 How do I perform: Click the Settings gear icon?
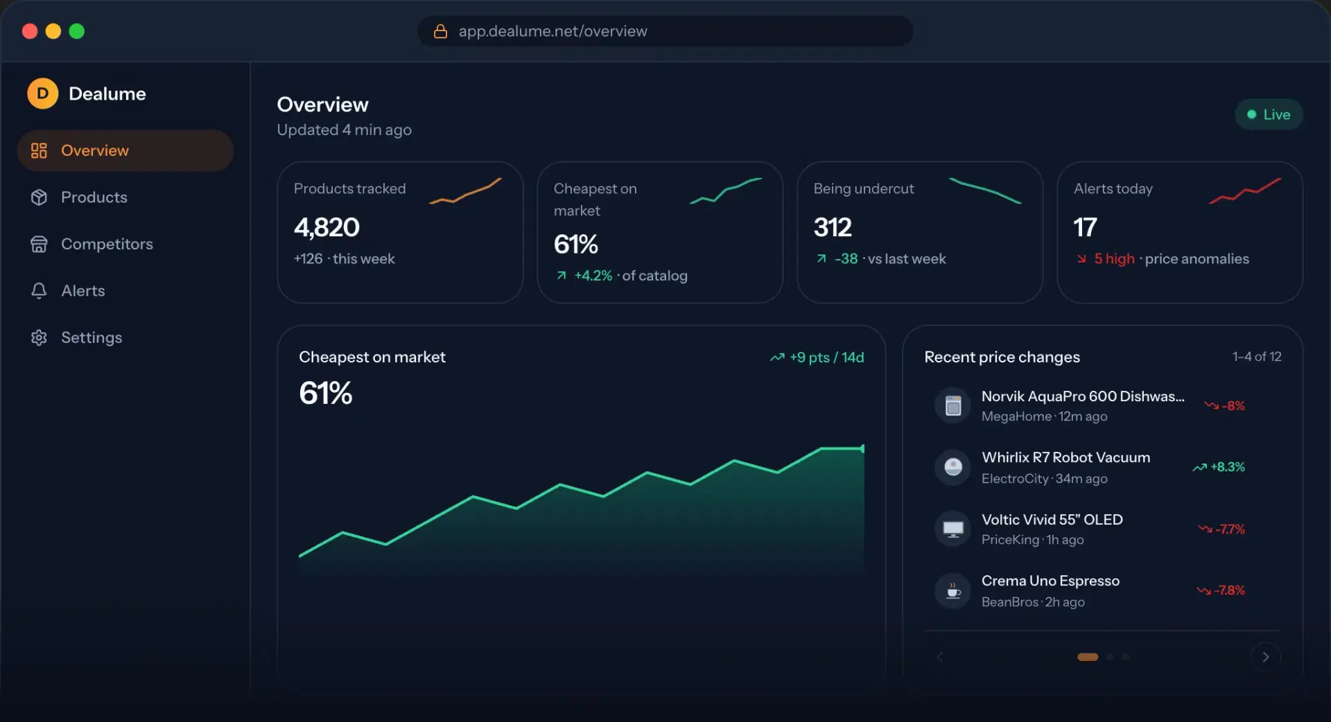point(39,337)
